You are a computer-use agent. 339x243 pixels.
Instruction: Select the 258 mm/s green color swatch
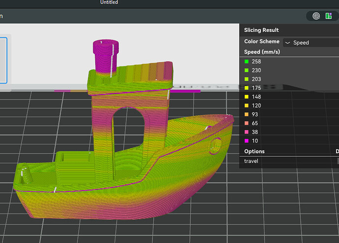pyautogui.click(x=247, y=61)
